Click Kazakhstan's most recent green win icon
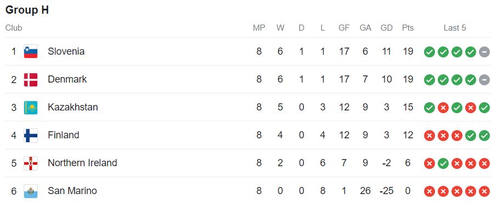Screen dimensions: 497x205 [x=484, y=107]
